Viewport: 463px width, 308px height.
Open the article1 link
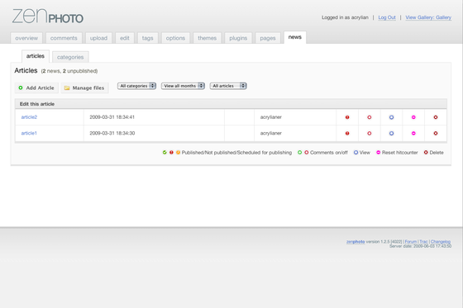click(29, 133)
